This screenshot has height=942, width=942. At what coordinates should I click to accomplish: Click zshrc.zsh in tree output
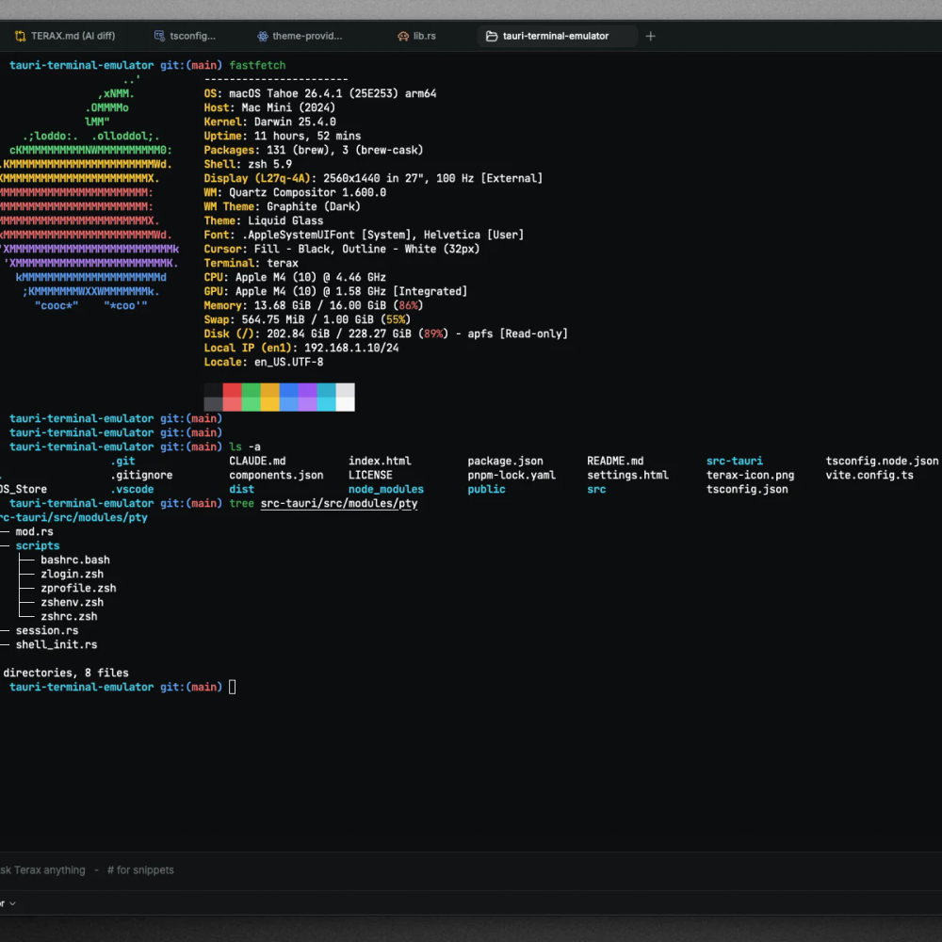(x=69, y=616)
